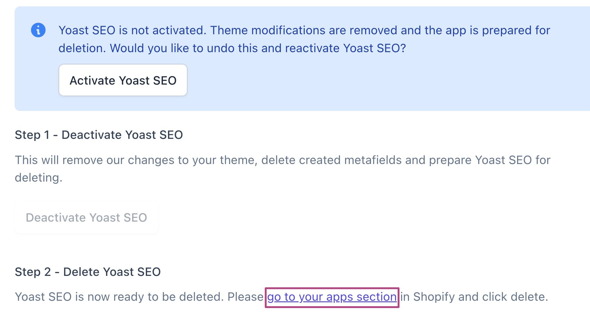The image size is (590, 325).
Task: Select the 'Step 1 - Deactivate Yoast SEO' heading
Action: (x=99, y=135)
